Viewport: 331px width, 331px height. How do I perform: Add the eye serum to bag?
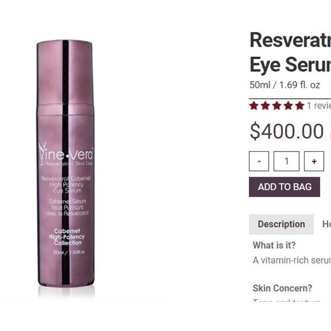pyautogui.click(x=284, y=187)
